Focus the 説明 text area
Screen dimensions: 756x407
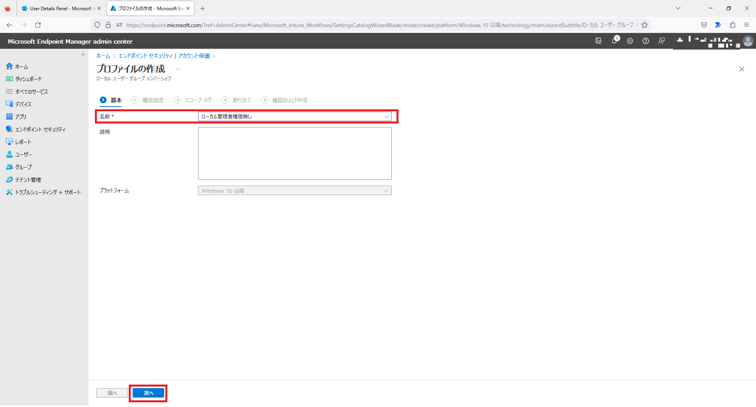[295, 153]
